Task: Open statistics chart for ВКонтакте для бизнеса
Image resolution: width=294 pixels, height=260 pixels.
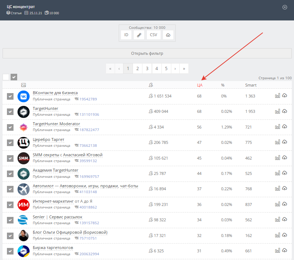Action: [278, 96]
